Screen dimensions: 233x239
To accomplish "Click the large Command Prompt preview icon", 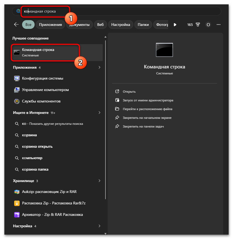I will (x=164, y=50).
